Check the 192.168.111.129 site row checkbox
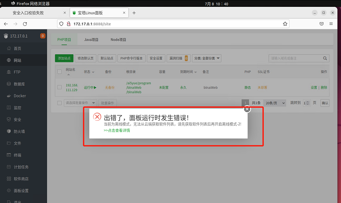The width and height of the screenshot is (341, 203). click(x=60, y=87)
